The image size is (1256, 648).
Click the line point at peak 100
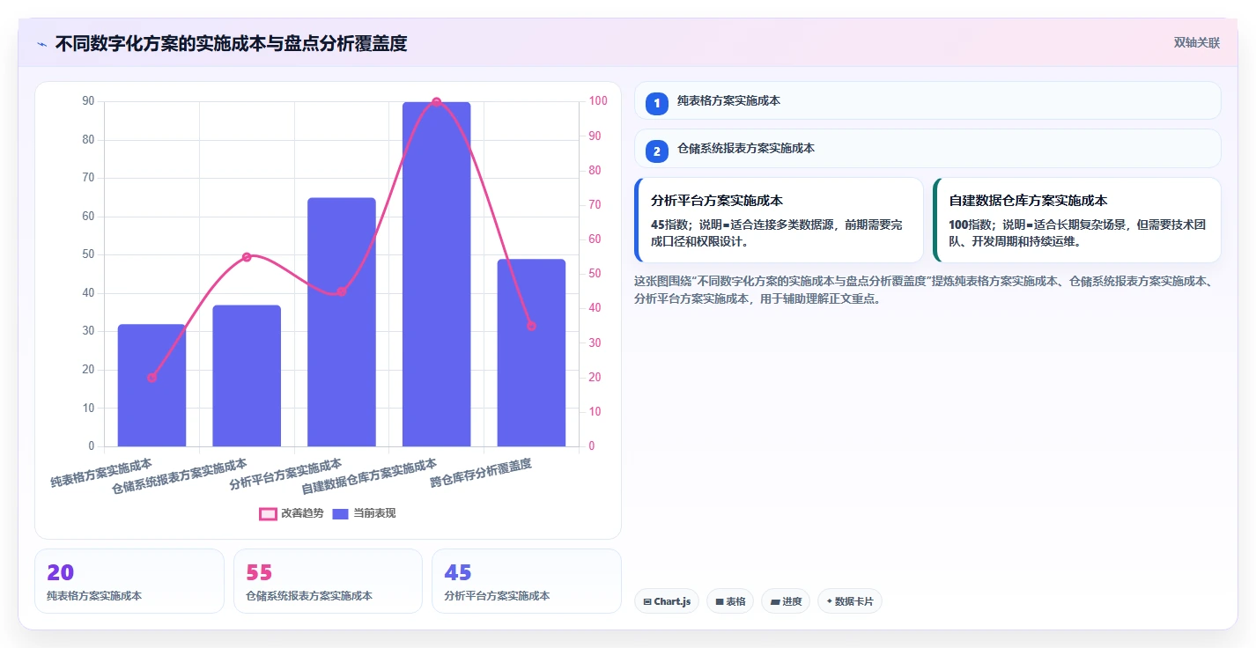[437, 102]
